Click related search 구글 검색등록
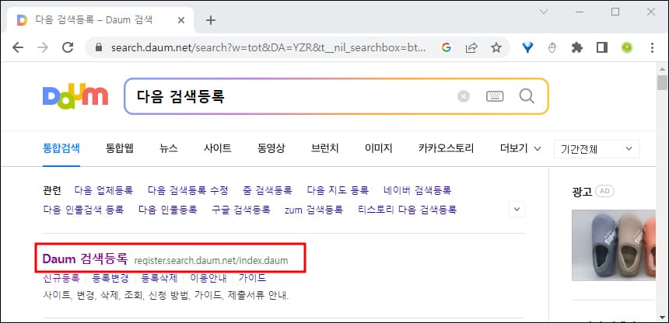669x323 pixels. pyautogui.click(x=240, y=210)
